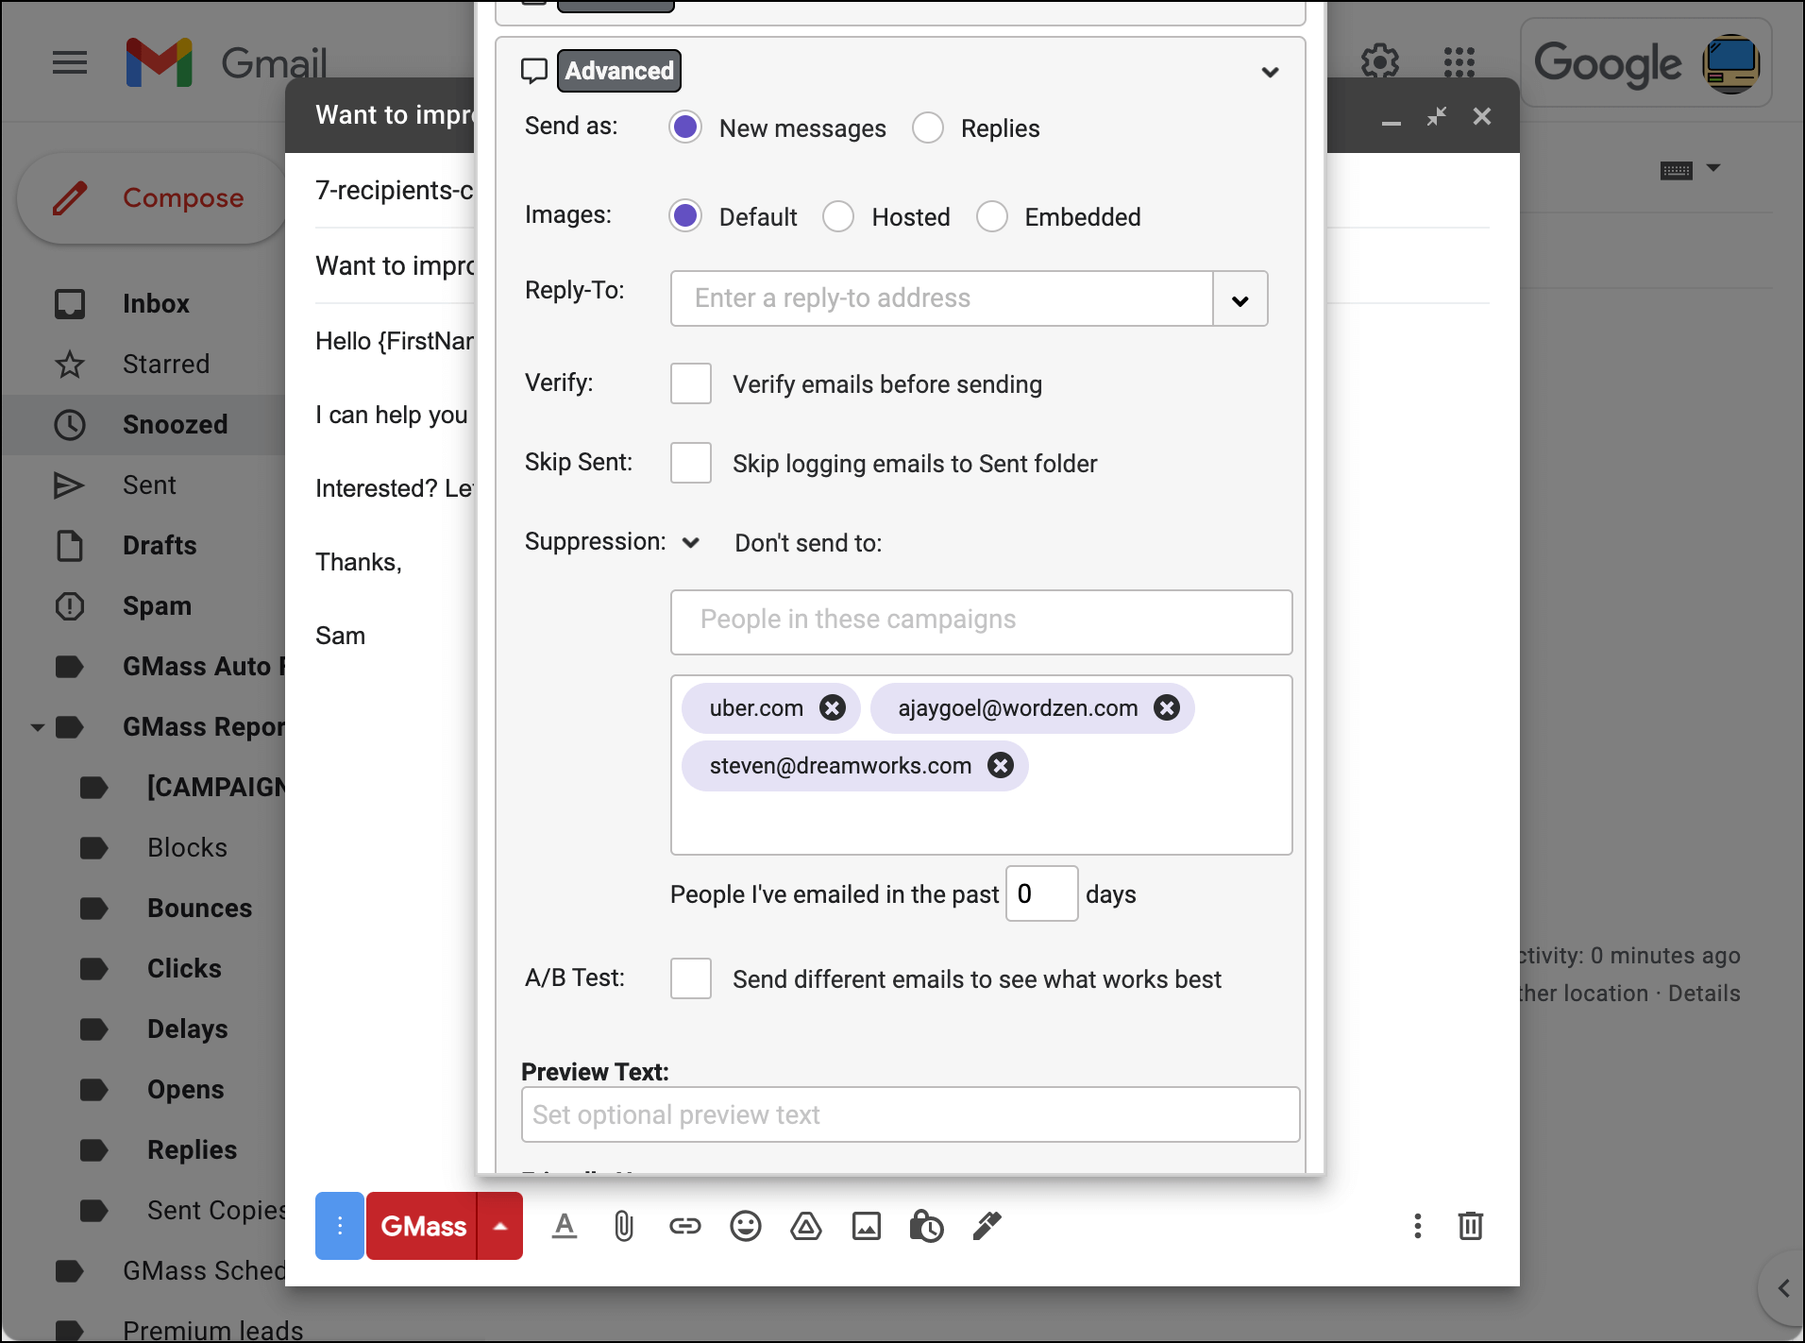Image resolution: width=1805 pixels, height=1343 pixels.
Task: Click the blue GMass settings dots button
Action: coord(340,1226)
